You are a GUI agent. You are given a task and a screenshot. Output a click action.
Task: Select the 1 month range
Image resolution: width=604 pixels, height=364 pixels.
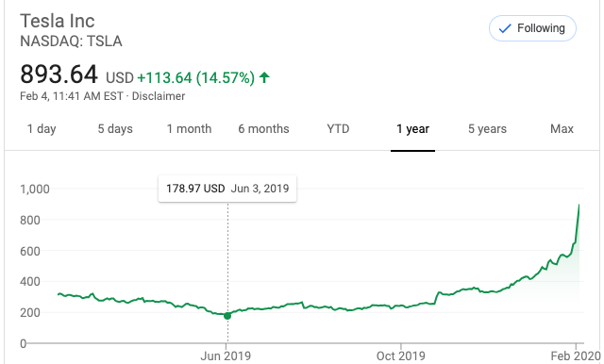click(189, 129)
